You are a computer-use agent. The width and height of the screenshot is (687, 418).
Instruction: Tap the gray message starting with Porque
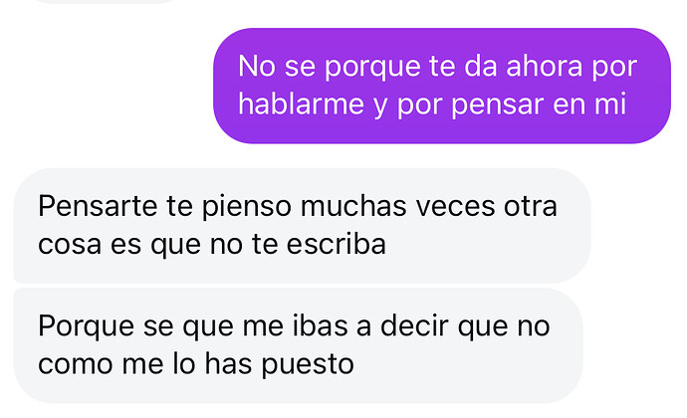tap(298, 345)
